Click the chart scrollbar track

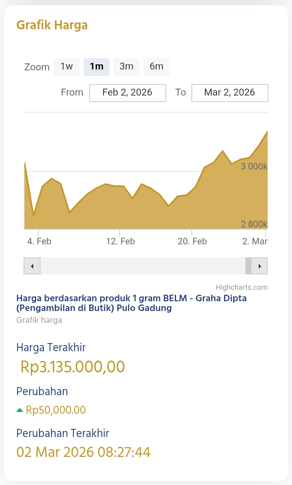[x=142, y=266]
